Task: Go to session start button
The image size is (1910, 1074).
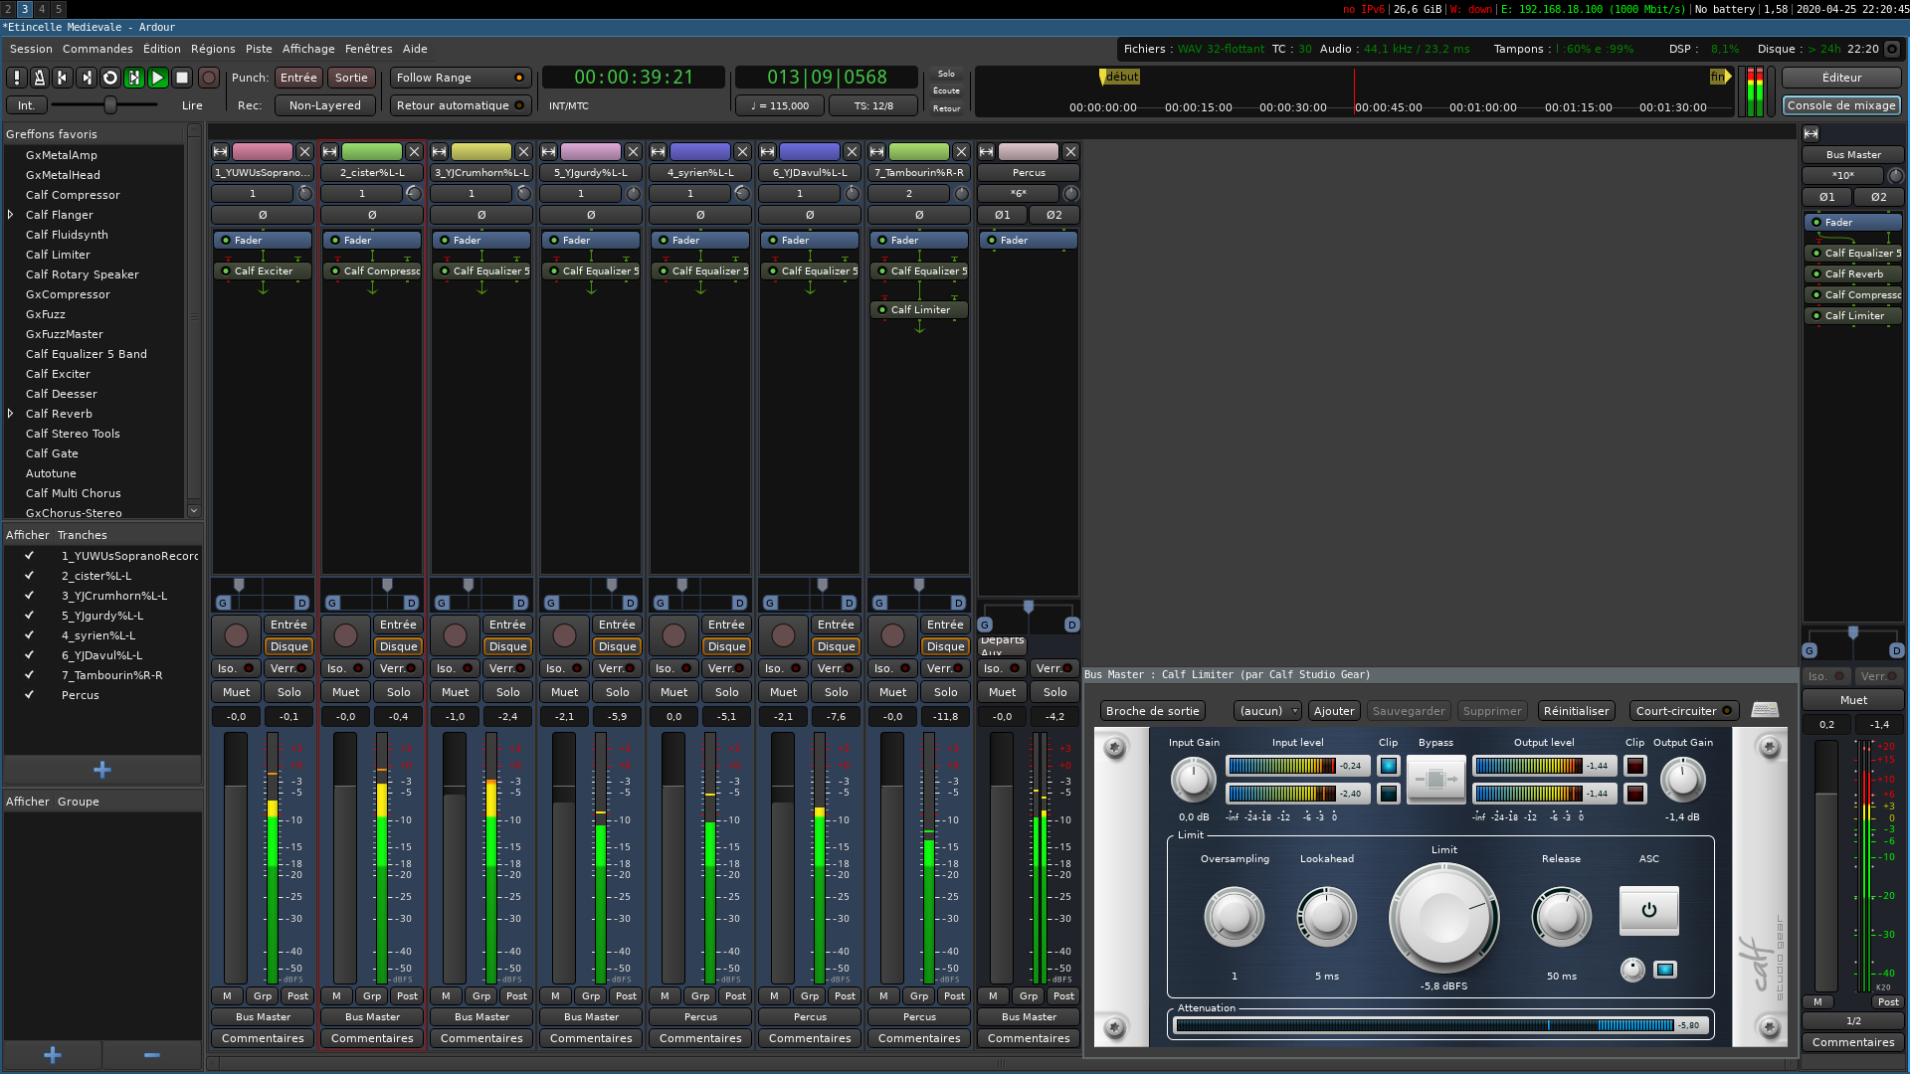Action: click(63, 78)
